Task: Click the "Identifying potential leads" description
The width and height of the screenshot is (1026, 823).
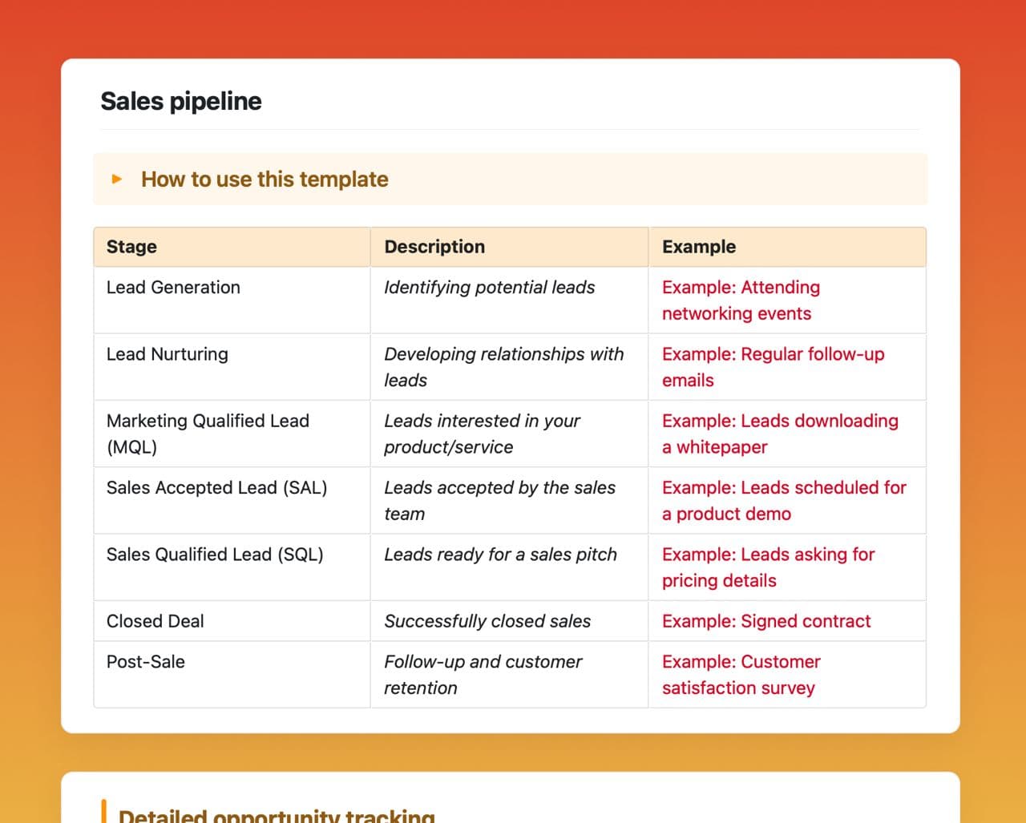Action: tap(489, 288)
